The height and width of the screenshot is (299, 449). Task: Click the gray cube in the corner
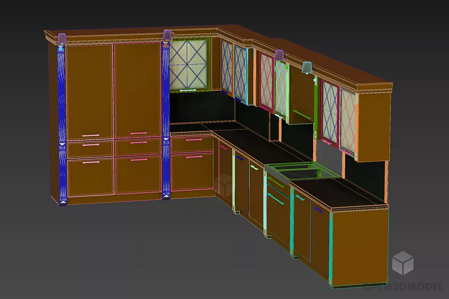click(x=225, y=185)
